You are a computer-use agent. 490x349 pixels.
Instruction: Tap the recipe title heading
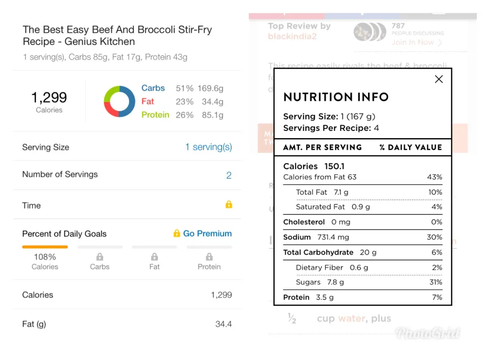click(x=117, y=36)
